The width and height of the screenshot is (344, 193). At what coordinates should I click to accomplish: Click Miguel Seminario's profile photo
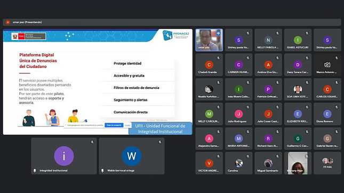pyautogui.click(x=268, y=163)
